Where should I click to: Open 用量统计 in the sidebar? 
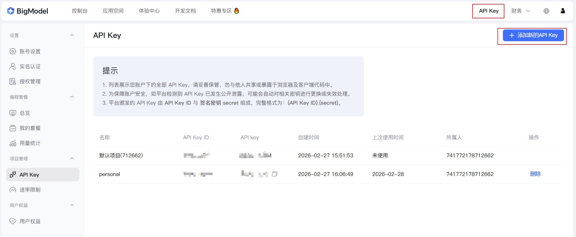pos(30,143)
